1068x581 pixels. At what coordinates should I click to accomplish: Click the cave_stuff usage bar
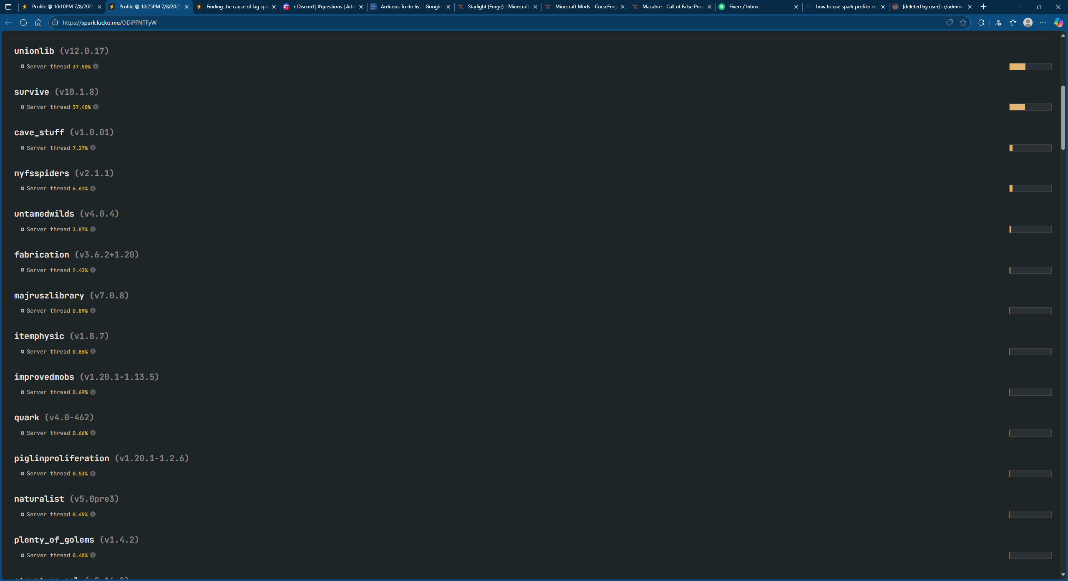(x=1030, y=148)
